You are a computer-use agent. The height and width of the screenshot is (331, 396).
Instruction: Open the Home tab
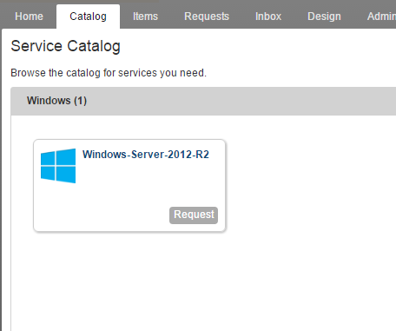[x=29, y=17]
